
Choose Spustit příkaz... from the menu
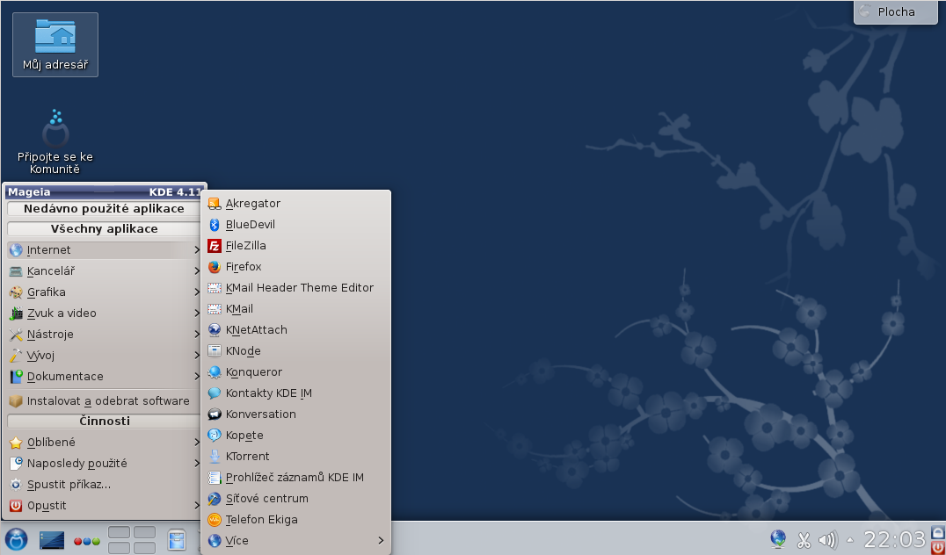click(x=104, y=485)
